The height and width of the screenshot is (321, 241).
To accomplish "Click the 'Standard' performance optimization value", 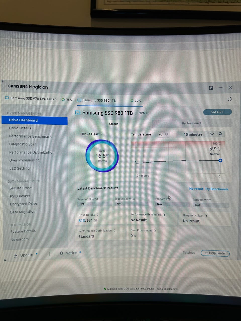I will (86, 236).
